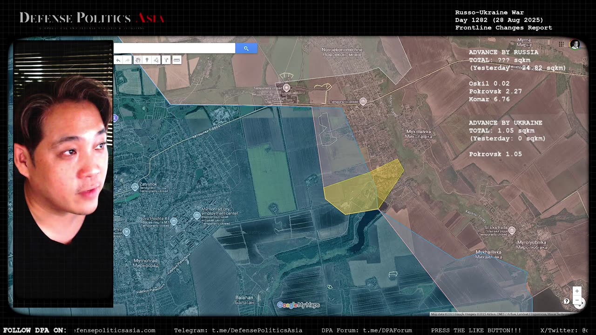Click the Silska Rada place marker
596x335 pixels.
click(512, 230)
